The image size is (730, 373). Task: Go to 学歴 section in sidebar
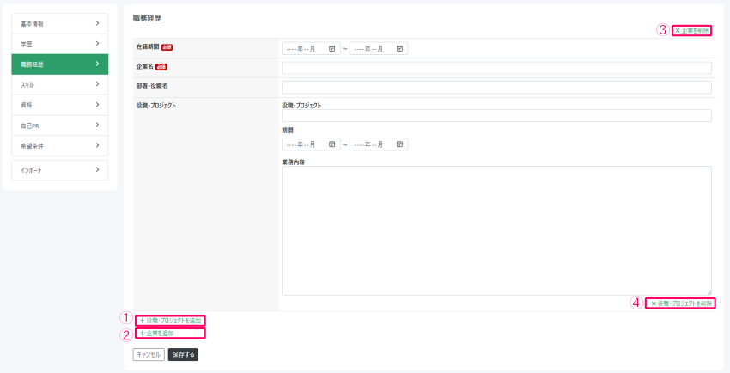(x=59, y=43)
